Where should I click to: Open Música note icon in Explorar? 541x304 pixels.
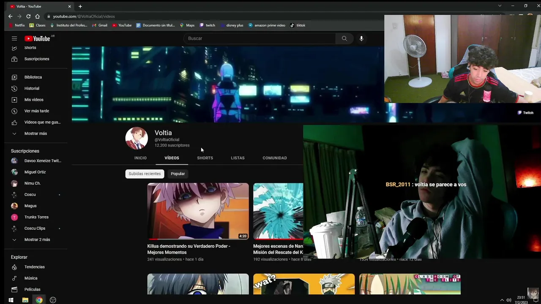click(14, 278)
